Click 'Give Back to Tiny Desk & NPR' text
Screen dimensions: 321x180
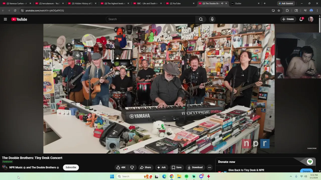click(246, 170)
